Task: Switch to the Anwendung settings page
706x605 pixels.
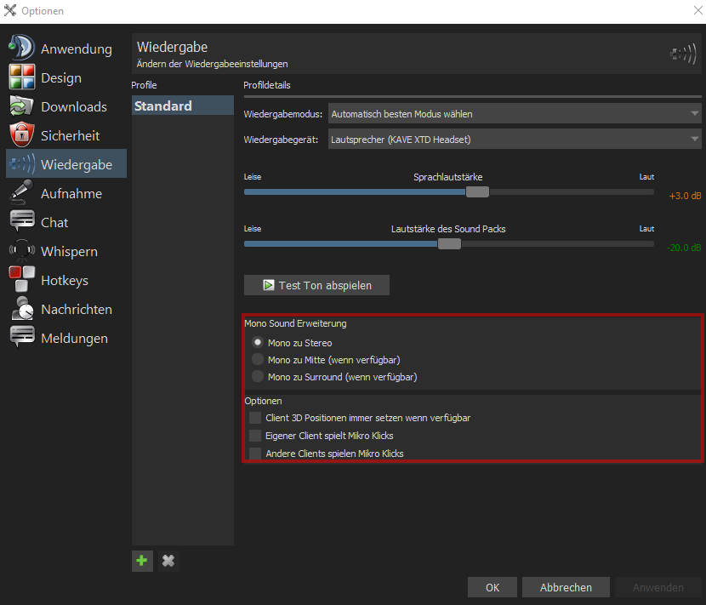Action: coord(77,49)
